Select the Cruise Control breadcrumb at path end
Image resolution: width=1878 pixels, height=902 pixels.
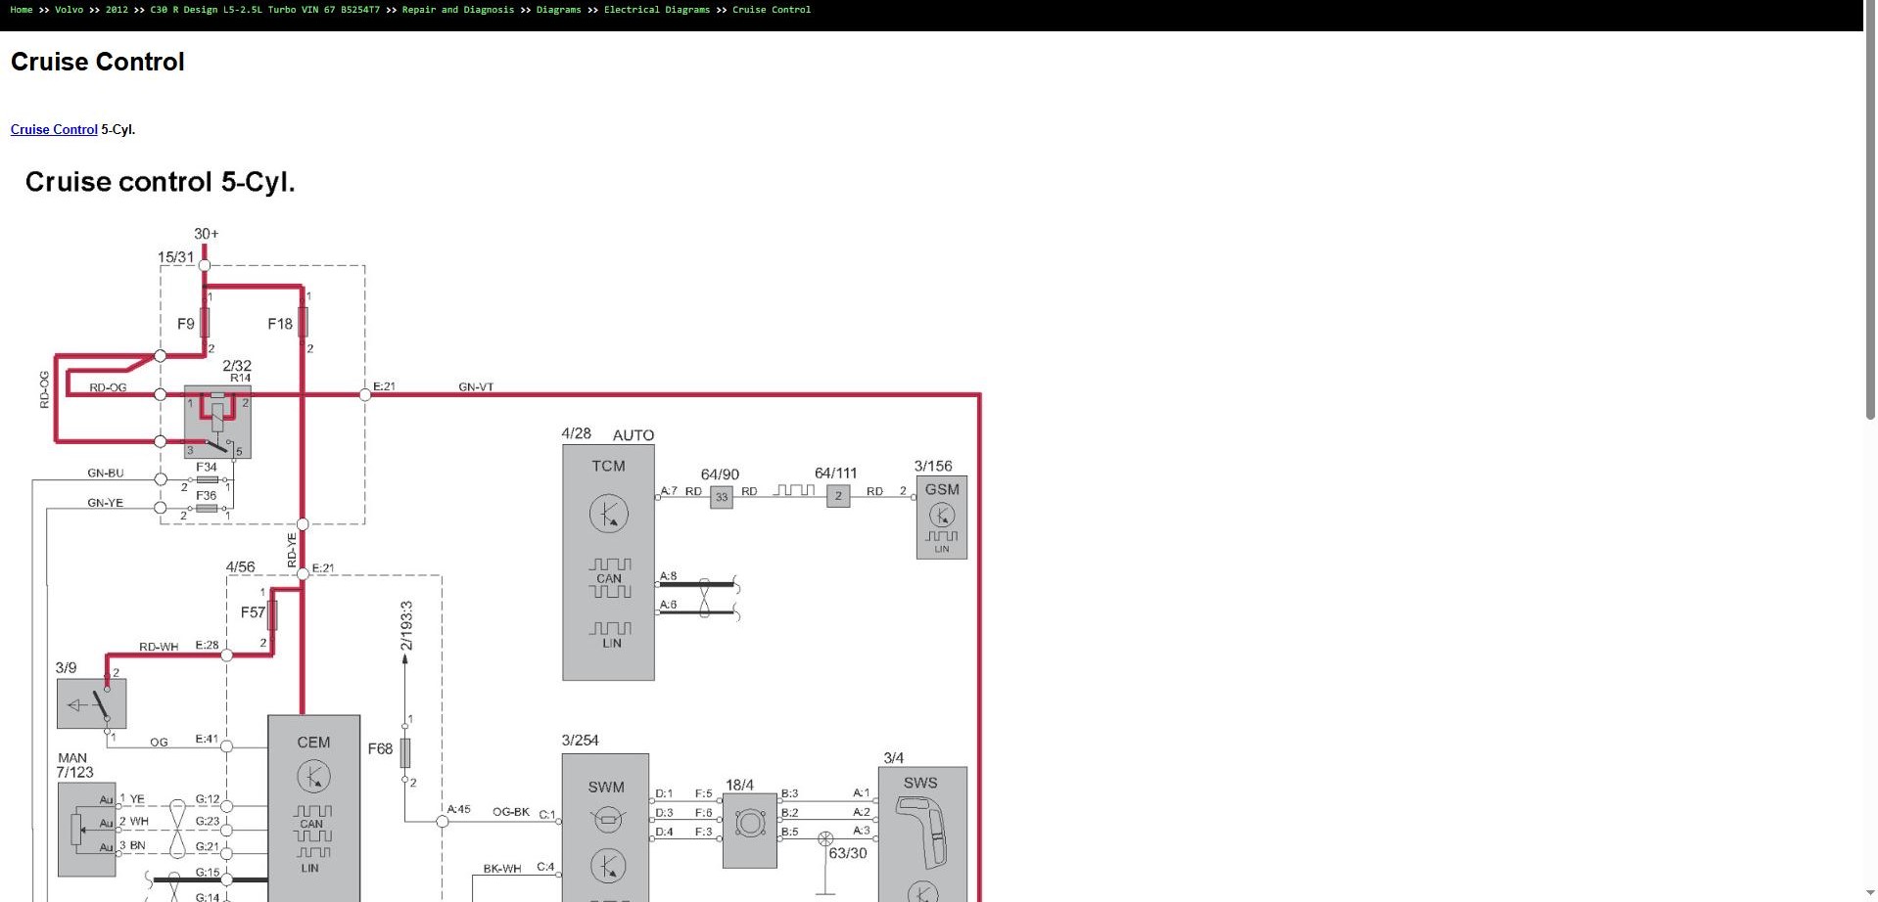[772, 10]
